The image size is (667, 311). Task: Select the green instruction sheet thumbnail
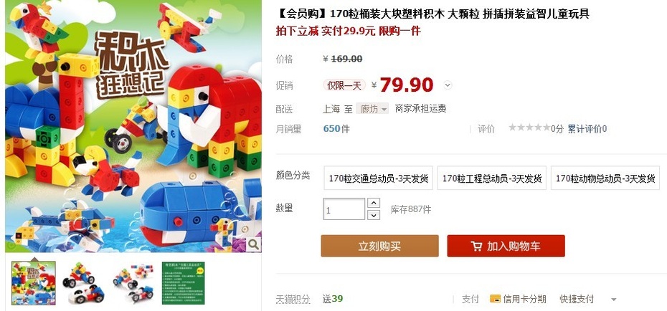(184, 283)
